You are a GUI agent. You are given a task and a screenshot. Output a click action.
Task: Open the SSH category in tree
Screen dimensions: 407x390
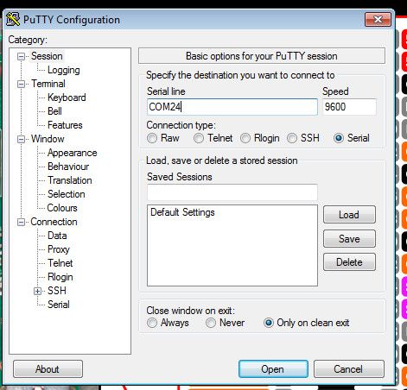click(x=57, y=291)
